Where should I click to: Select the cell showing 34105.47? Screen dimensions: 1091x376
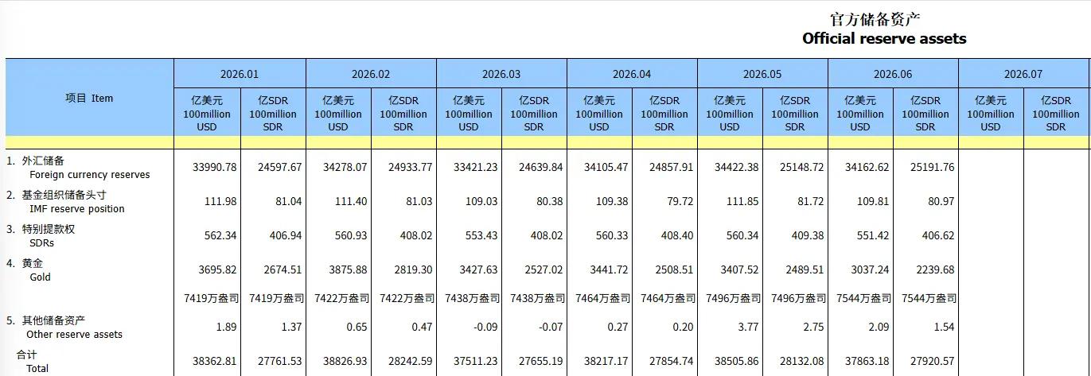(606, 167)
